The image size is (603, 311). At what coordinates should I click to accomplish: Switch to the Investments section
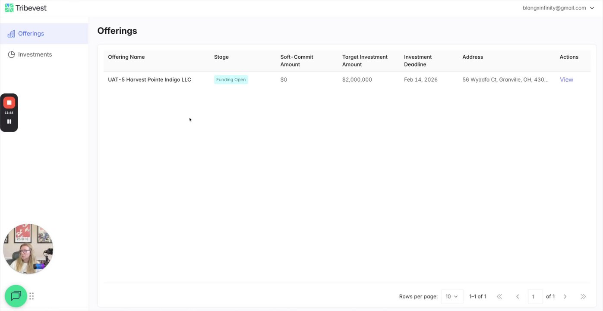[x=35, y=54]
